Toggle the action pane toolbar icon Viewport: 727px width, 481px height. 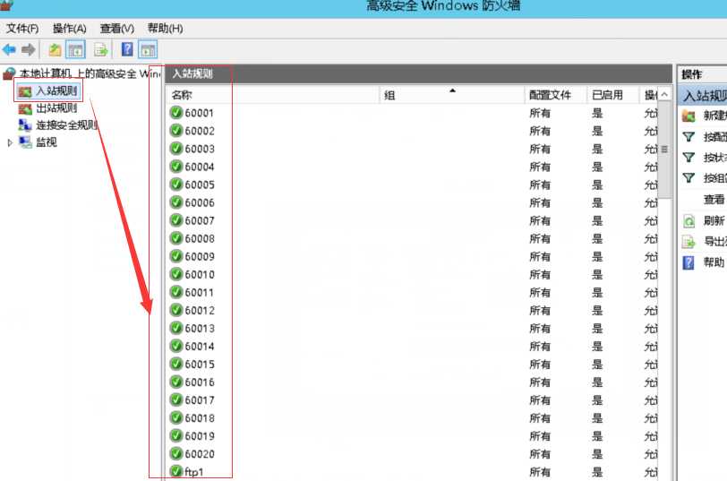point(148,49)
